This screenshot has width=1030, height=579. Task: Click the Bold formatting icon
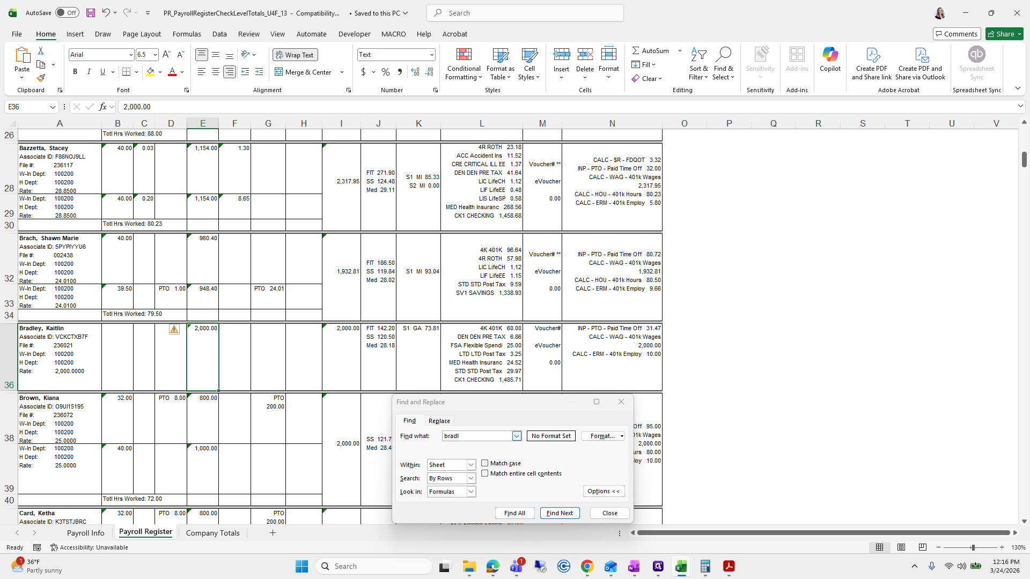pyautogui.click(x=75, y=72)
